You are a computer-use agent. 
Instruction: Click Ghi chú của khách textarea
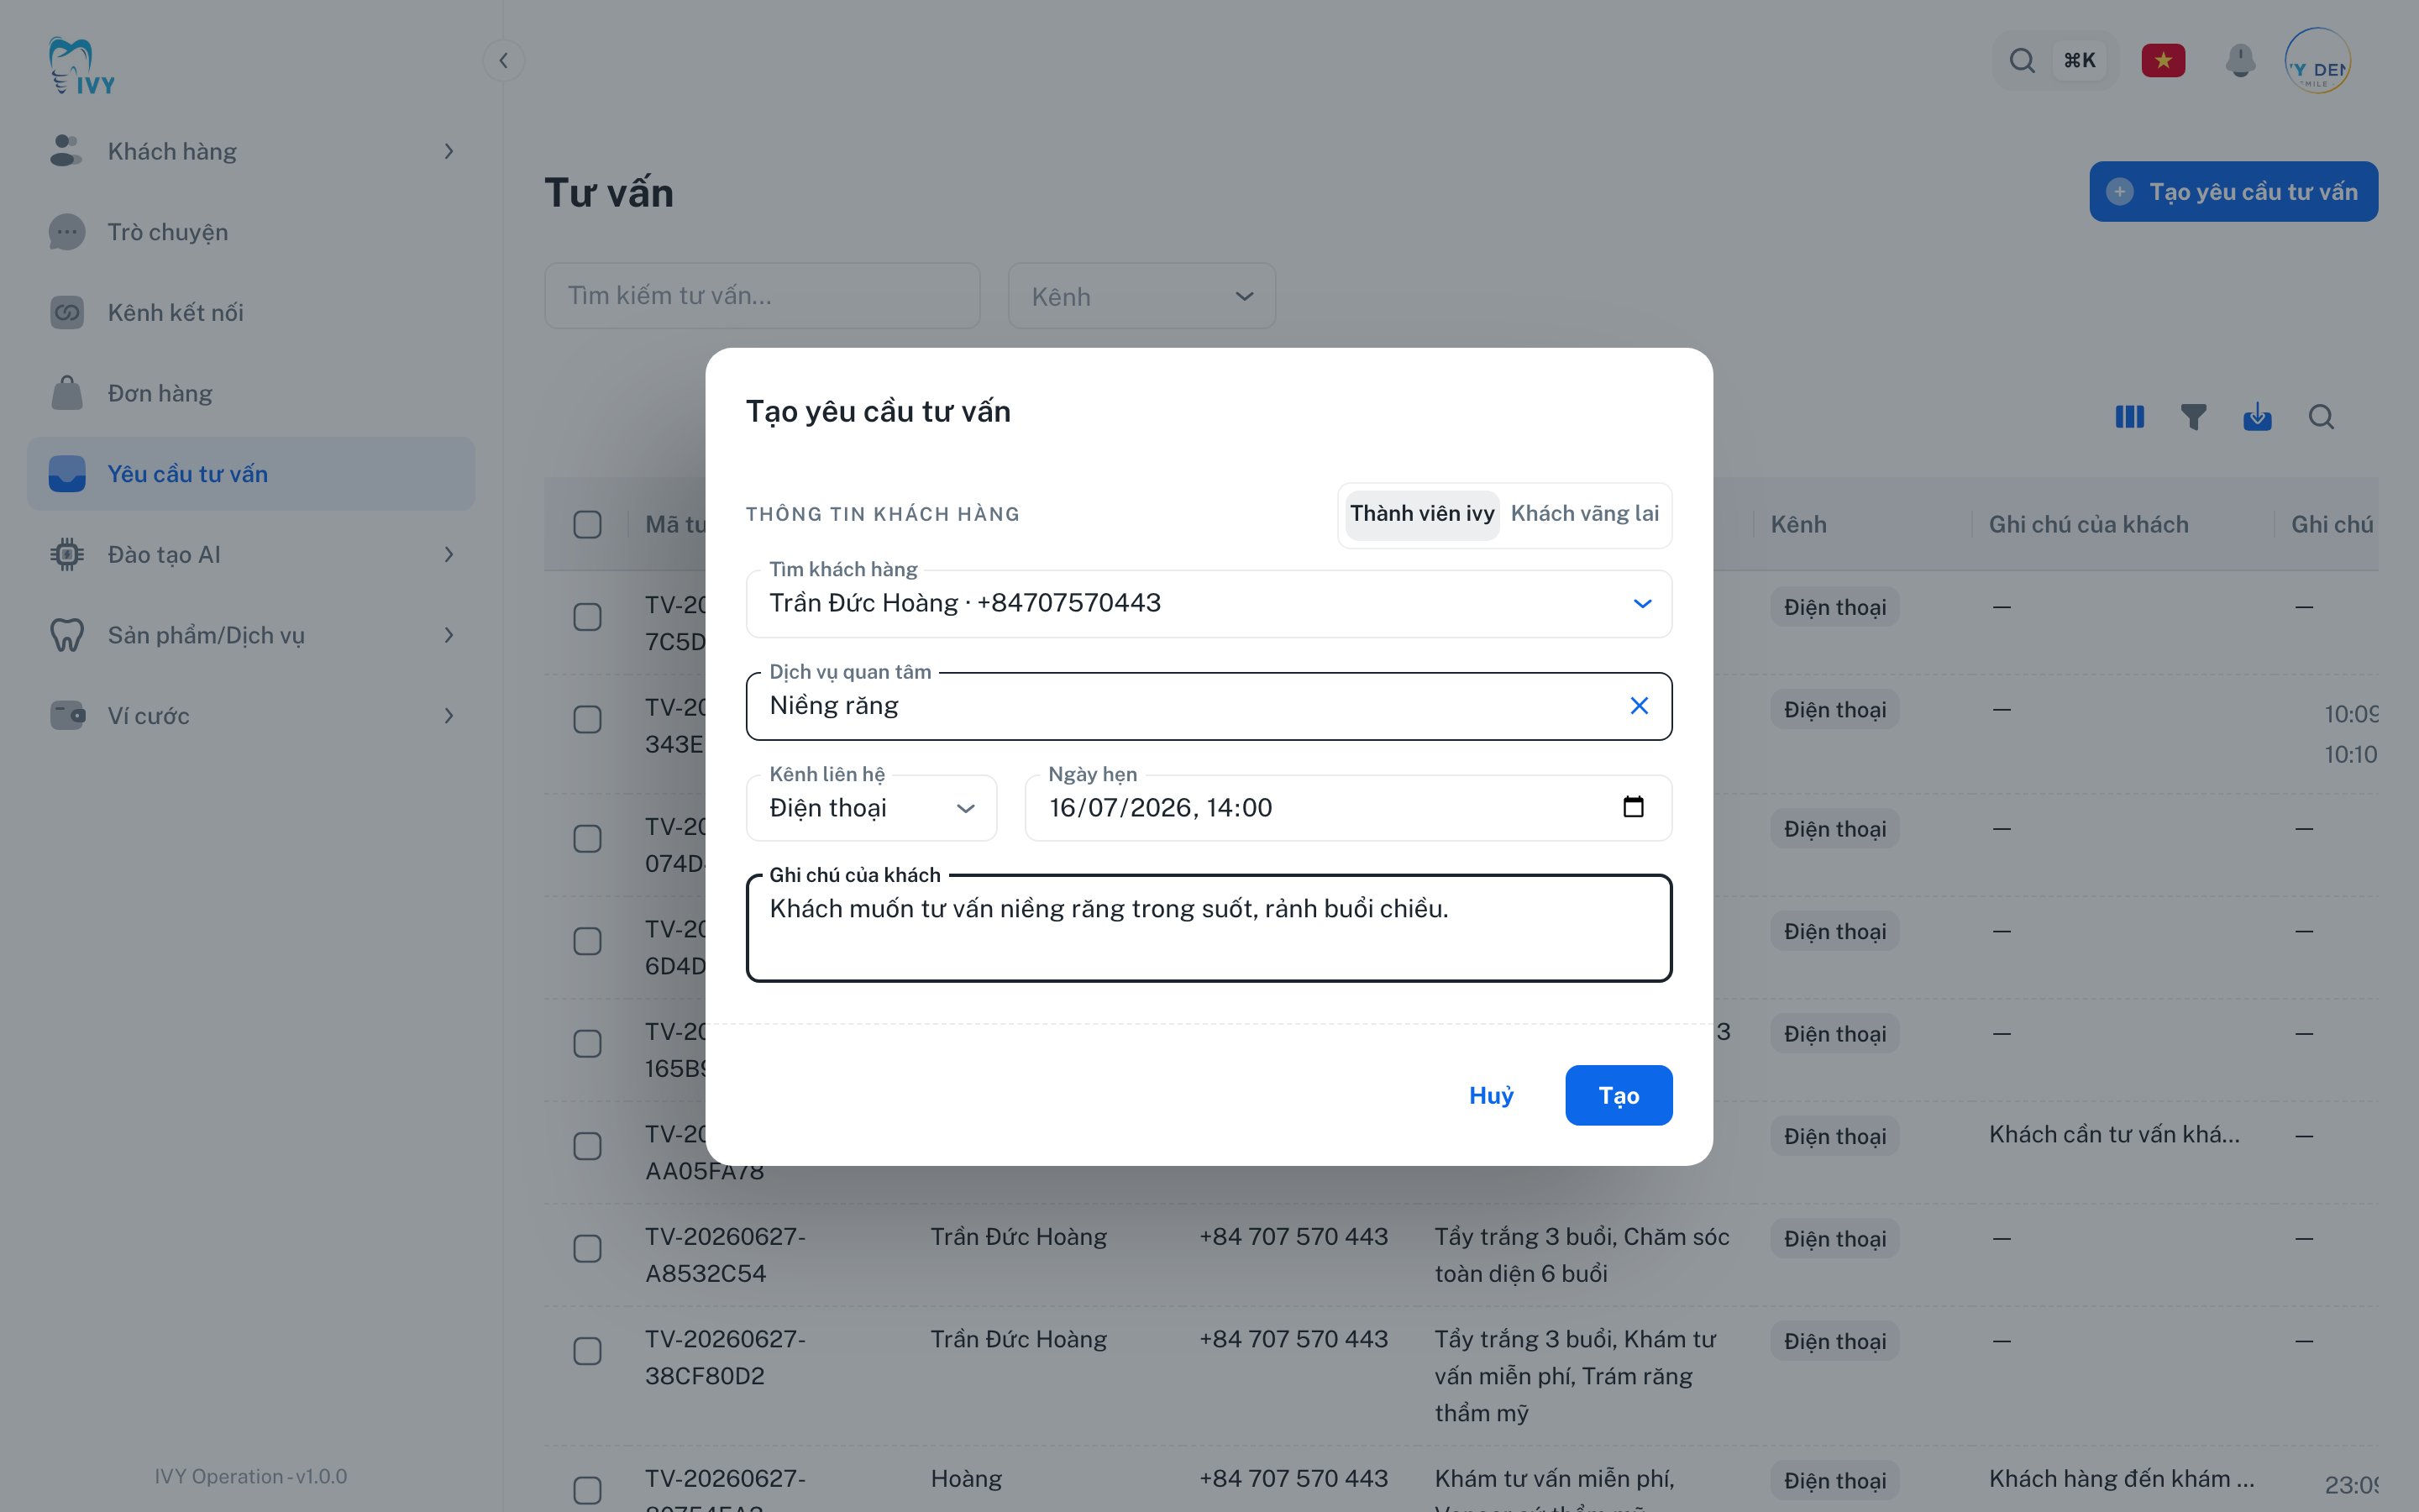(1209, 928)
